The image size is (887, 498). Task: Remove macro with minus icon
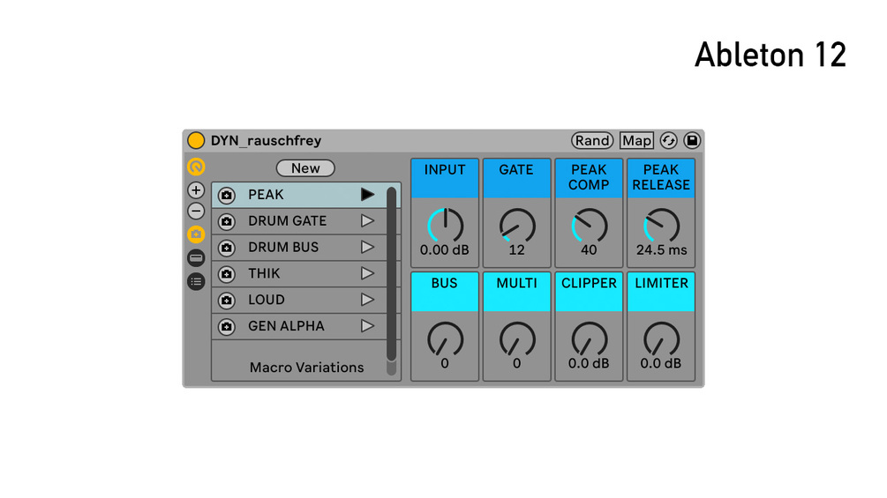[196, 212]
